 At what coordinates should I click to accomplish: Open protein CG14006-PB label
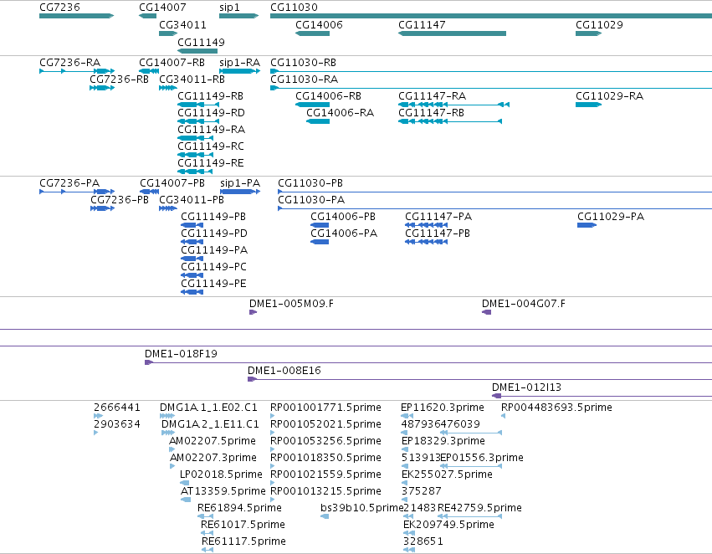click(343, 217)
